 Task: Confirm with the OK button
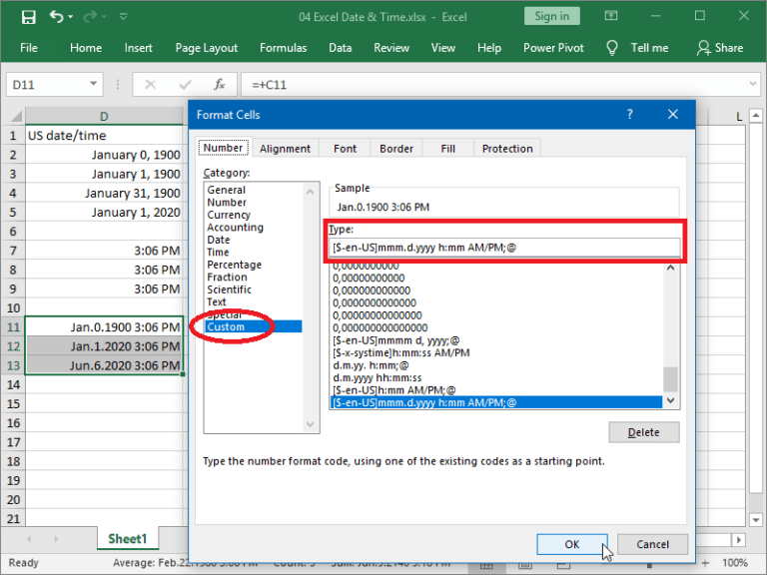click(572, 544)
